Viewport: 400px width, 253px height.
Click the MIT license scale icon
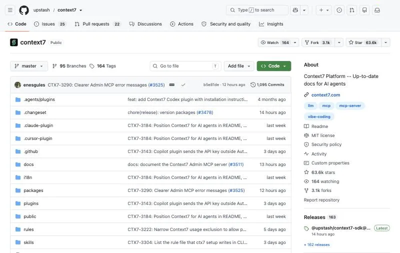pyautogui.click(x=306, y=135)
